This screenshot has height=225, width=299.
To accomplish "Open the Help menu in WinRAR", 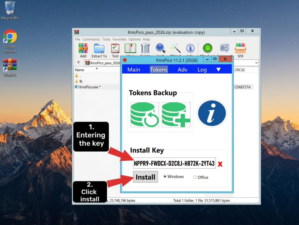I will (147, 39).
